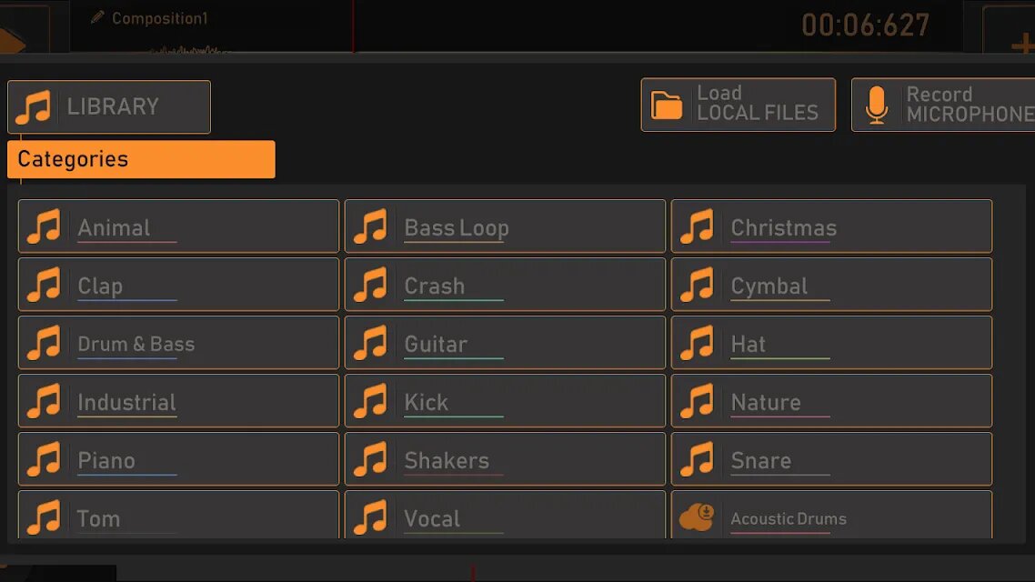Click the Industrial label text

[126, 402]
